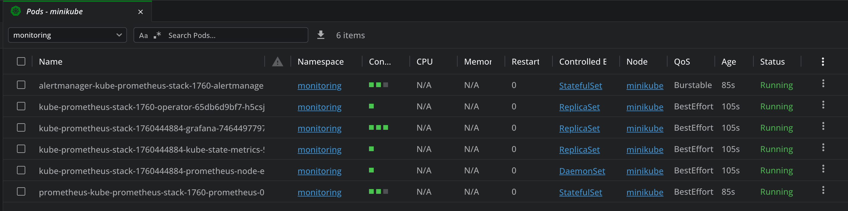Open actions menu for kube-state-metrics pod

click(823, 147)
